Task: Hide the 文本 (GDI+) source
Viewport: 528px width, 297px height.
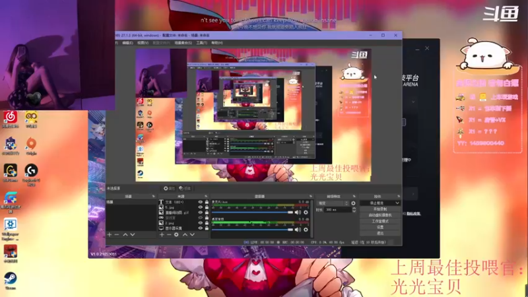Action: [x=201, y=202]
